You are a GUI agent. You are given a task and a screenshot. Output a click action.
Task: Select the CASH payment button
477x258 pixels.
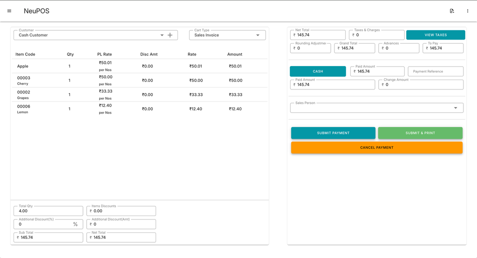point(318,71)
